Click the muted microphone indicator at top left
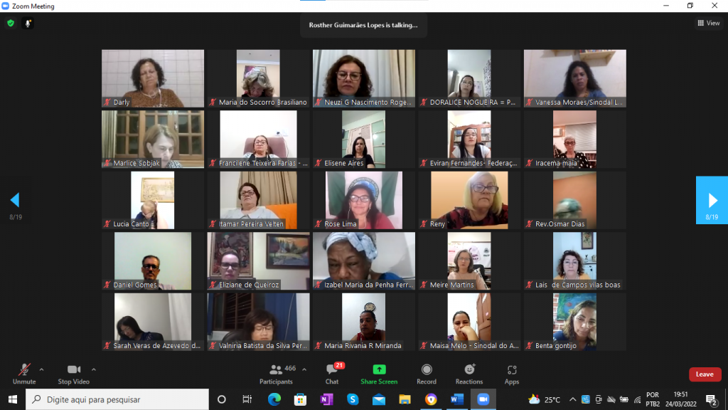Screen dimensions: 728x410 [28, 23]
